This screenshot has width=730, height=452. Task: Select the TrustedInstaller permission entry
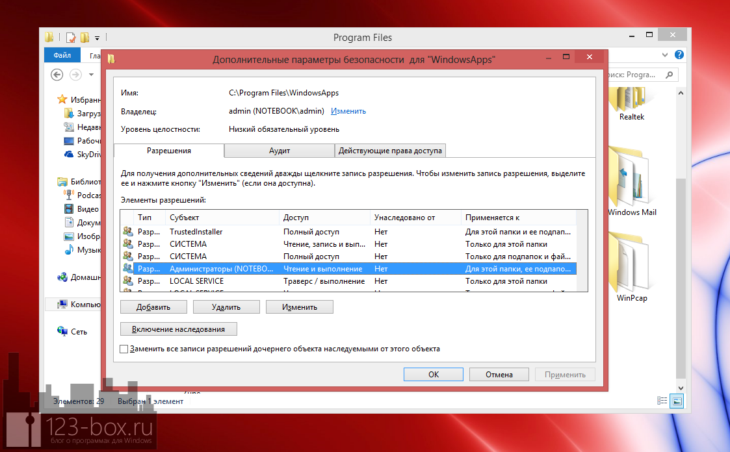pos(196,232)
